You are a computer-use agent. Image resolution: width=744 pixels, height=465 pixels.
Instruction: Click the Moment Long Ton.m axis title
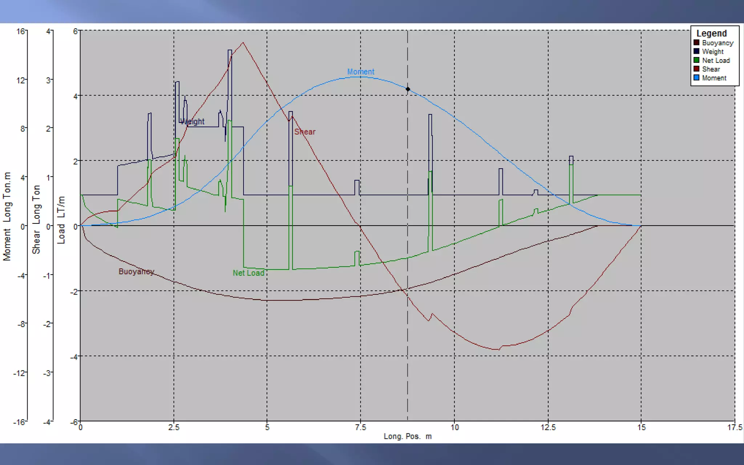pyautogui.click(x=7, y=216)
